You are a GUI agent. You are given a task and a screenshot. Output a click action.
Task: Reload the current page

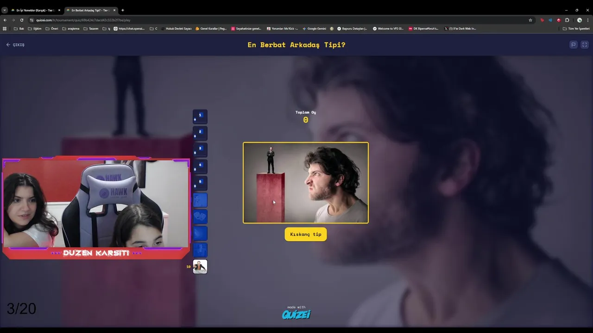point(22,20)
